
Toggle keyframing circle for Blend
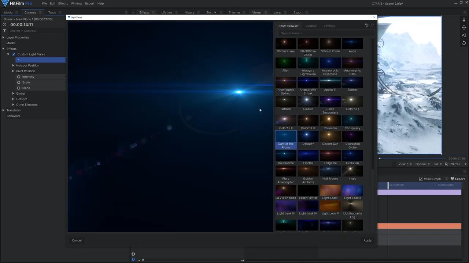[19, 88]
